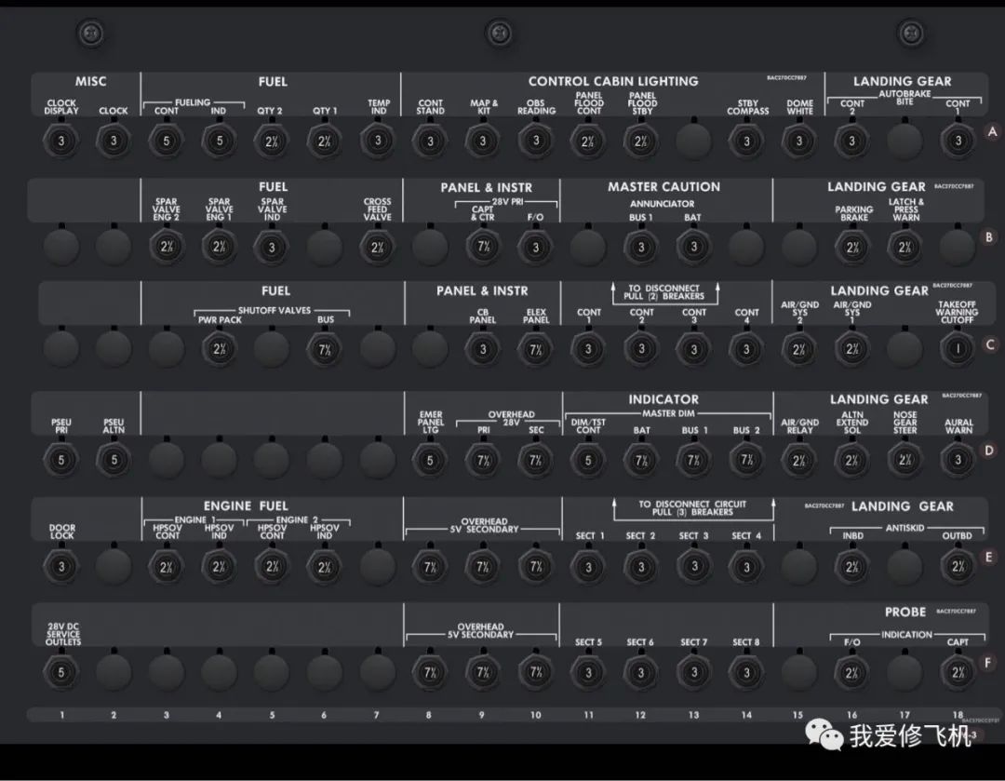Toggle the Engine 1 HPSOV CONT breaker
1005x781 pixels.
(x=167, y=566)
